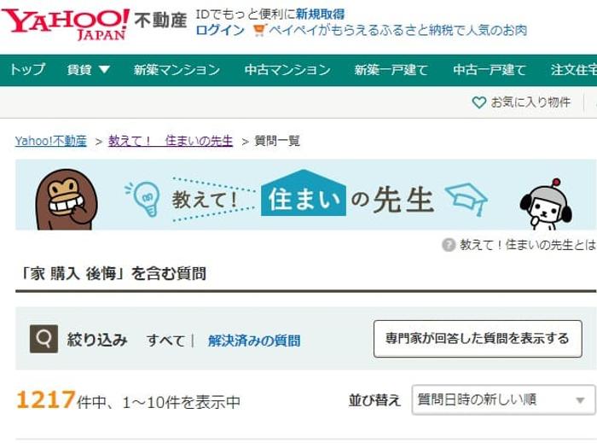597x443 pixels.
Task: Click the 不動産 text beside Yahoo logo
Action: (160, 20)
